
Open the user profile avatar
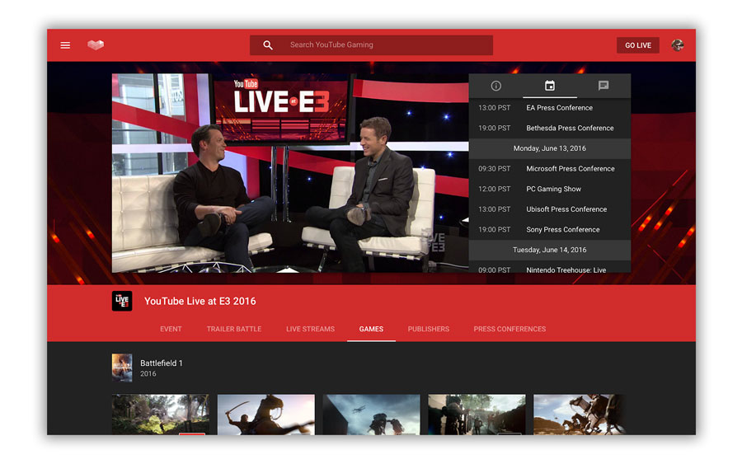(x=678, y=45)
